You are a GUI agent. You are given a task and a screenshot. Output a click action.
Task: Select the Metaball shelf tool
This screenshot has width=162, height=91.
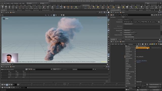61,7
